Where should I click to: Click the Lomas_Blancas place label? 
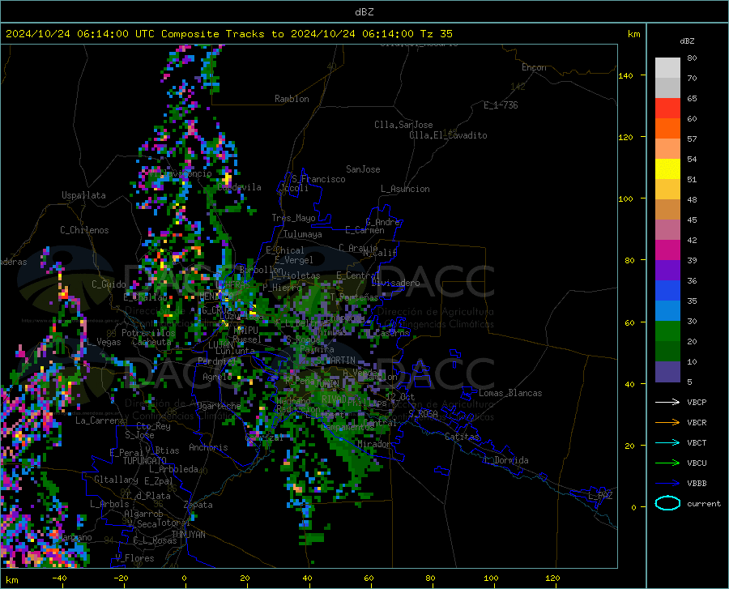(510, 393)
